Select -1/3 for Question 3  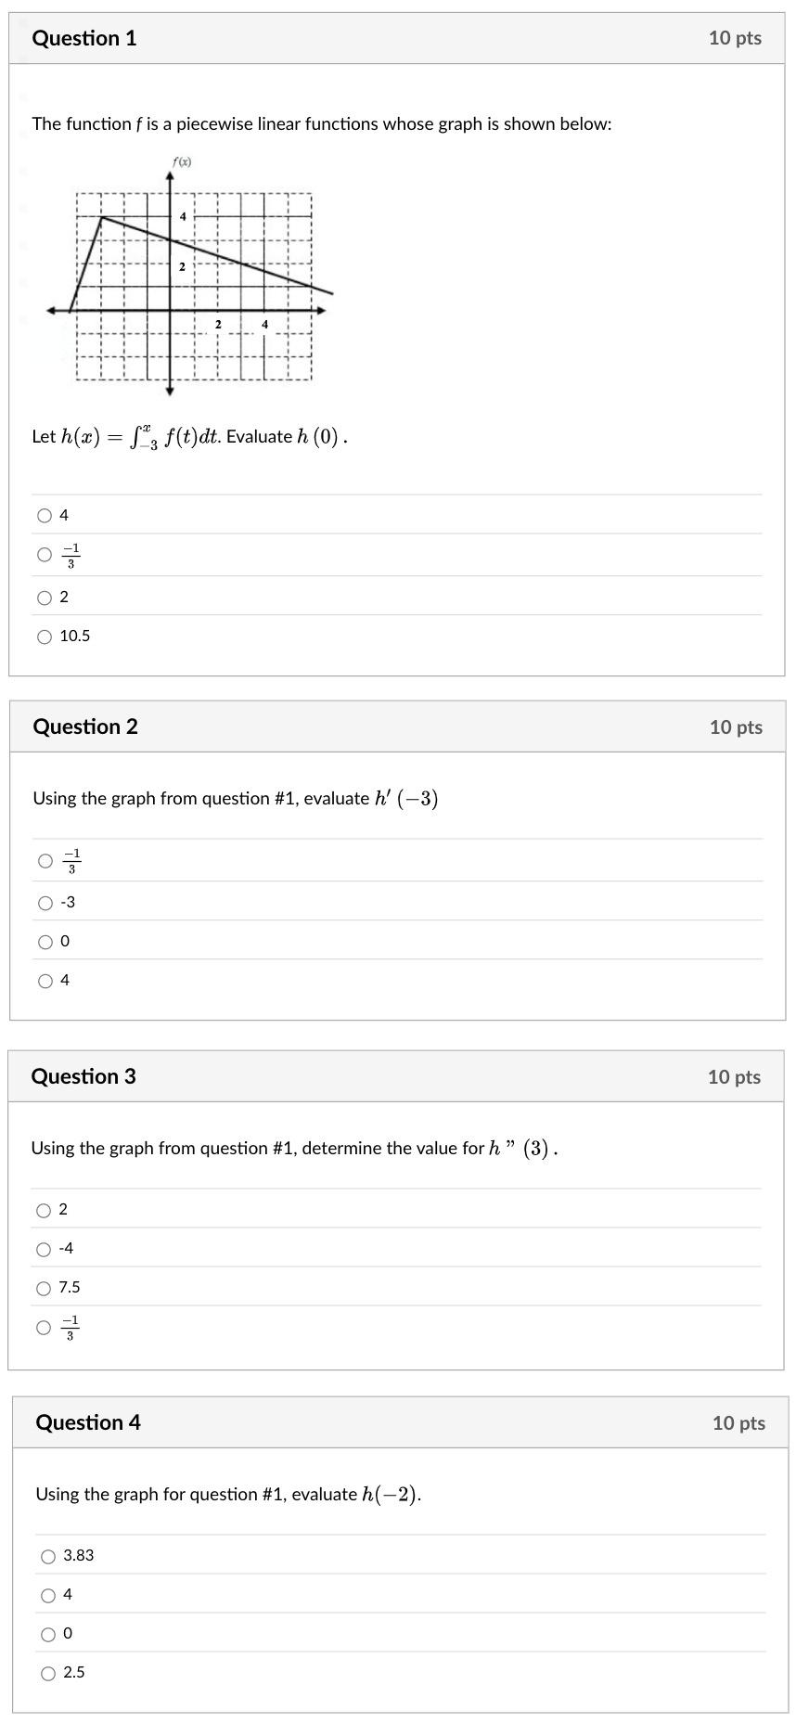tap(44, 1327)
